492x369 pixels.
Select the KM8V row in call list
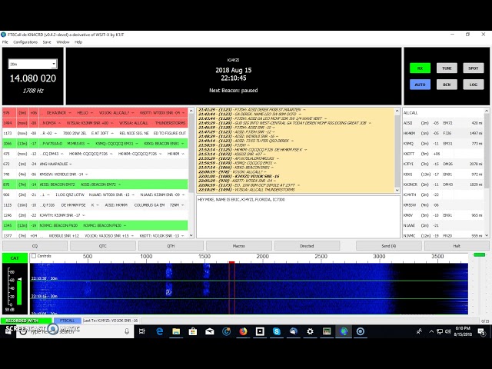pos(443,215)
